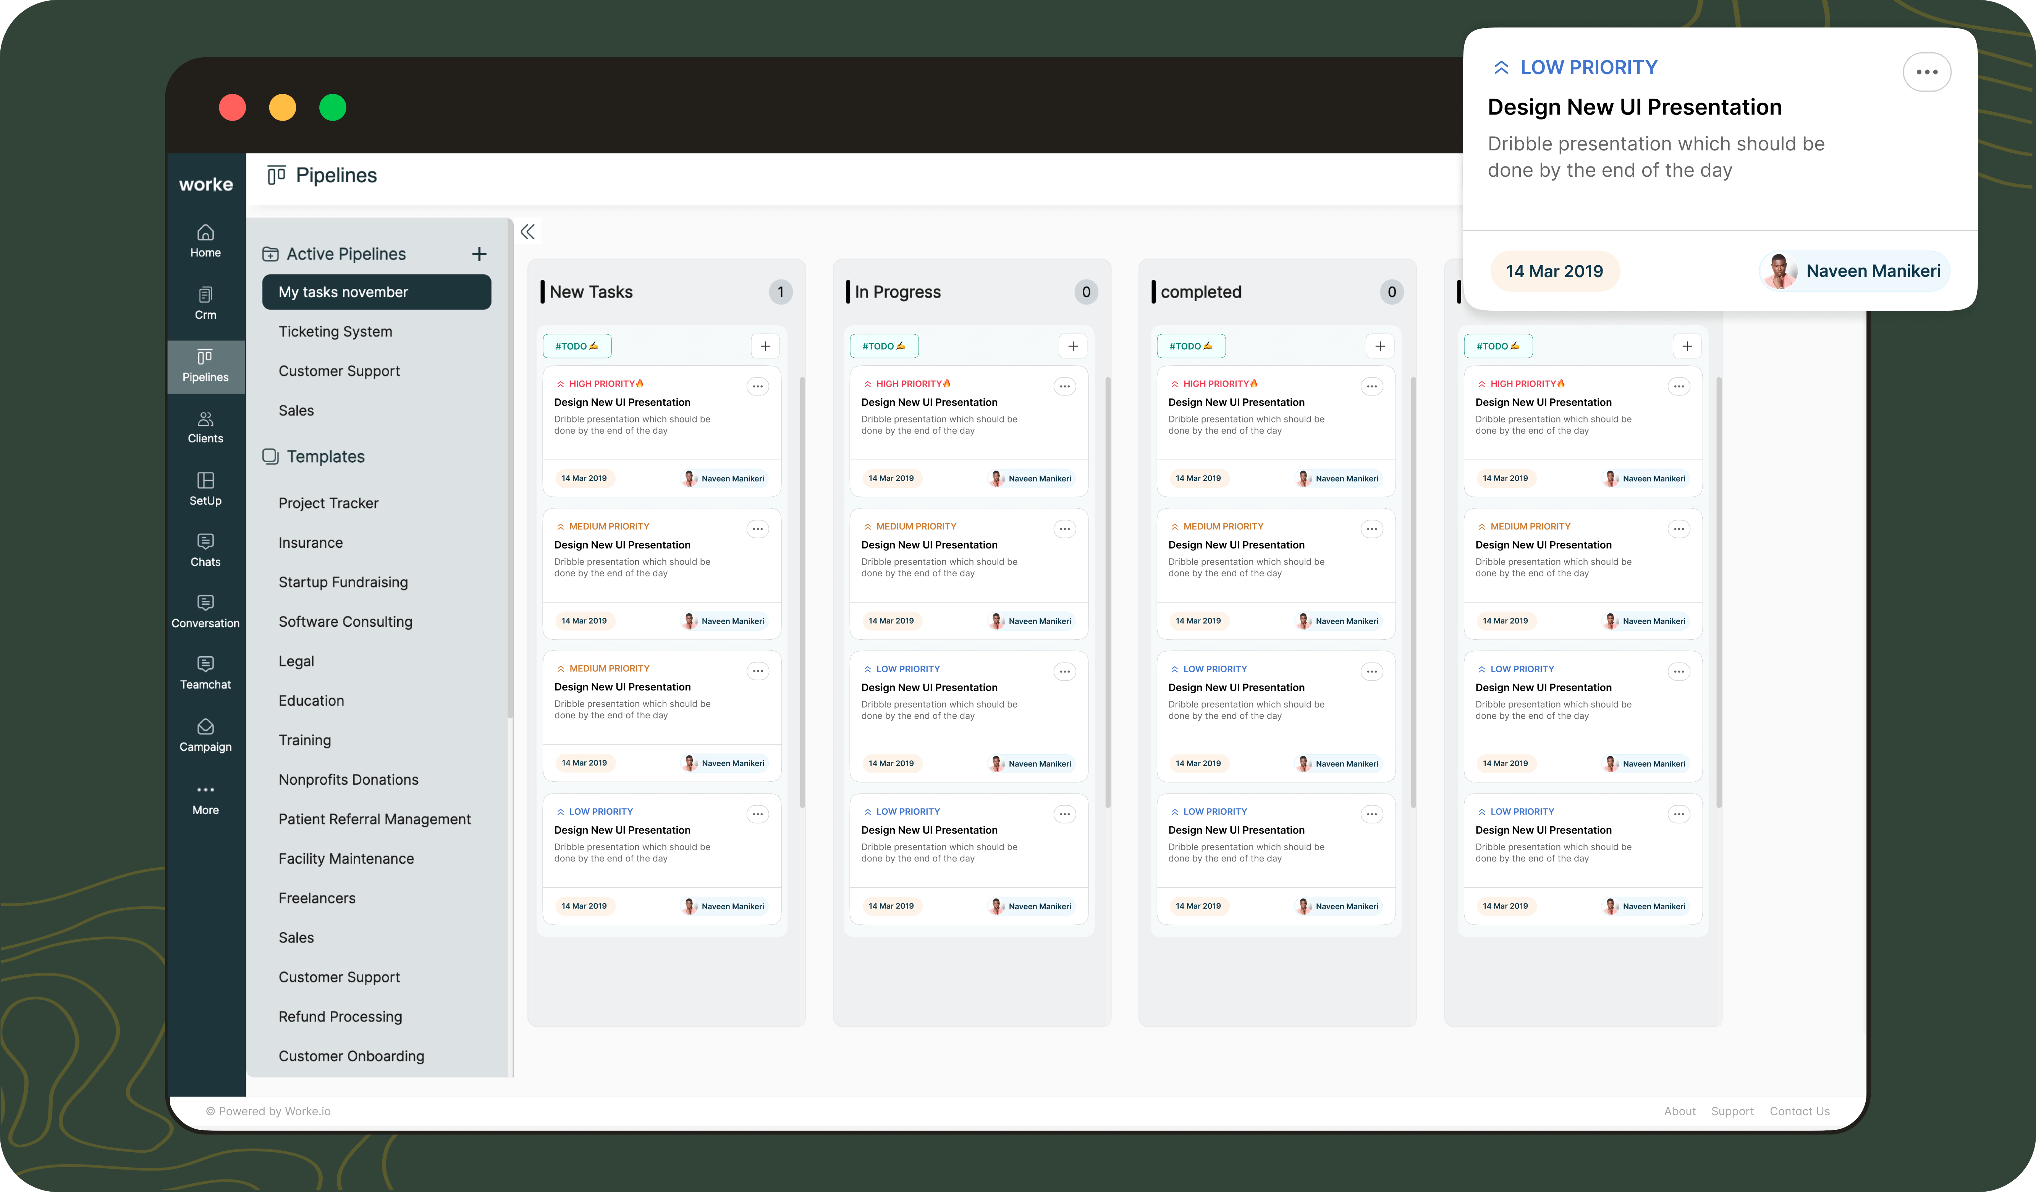The width and height of the screenshot is (2036, 1192).
Task: Add a new active pipeline with plus icon
Action: coord(479,253)
